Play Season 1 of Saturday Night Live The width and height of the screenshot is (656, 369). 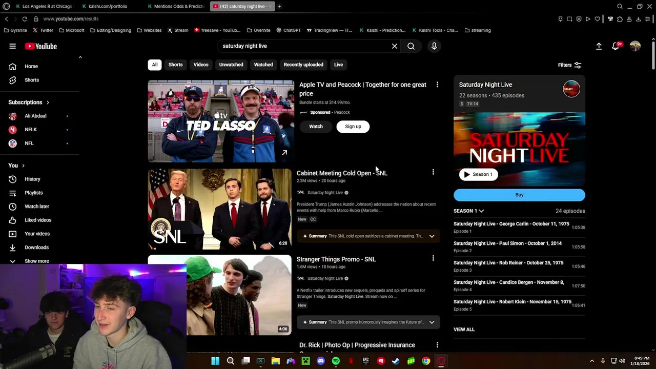click(x=478, y=174)
